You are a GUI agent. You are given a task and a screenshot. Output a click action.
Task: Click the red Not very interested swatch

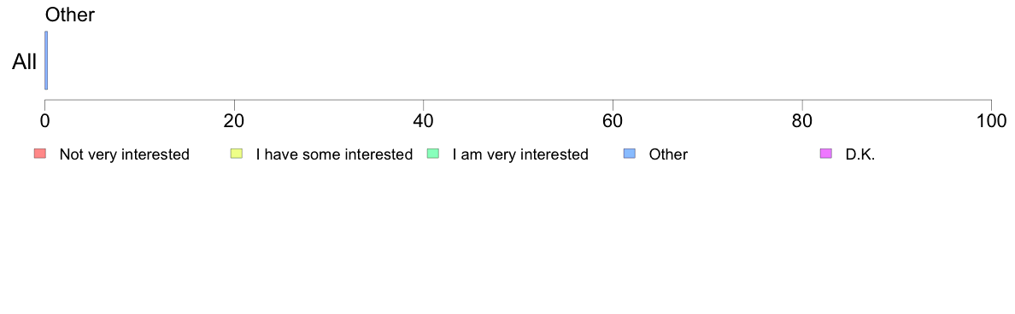[x=40, y=154]
